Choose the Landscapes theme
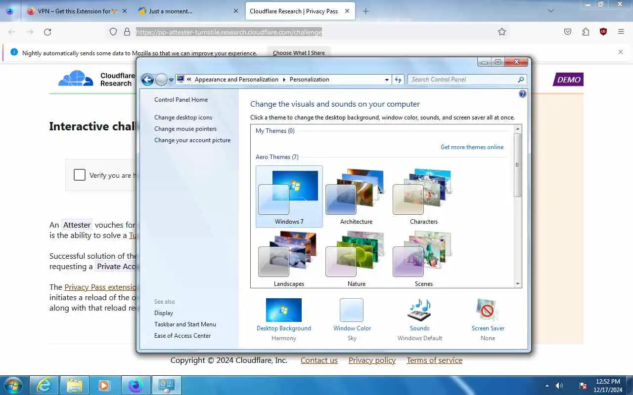Viewport: 633px width, 395px height. (x=289, y=258)
